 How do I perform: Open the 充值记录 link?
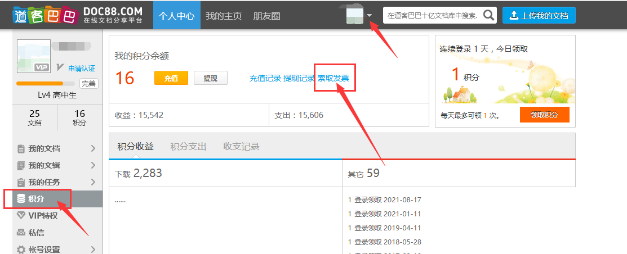point(265,78)
